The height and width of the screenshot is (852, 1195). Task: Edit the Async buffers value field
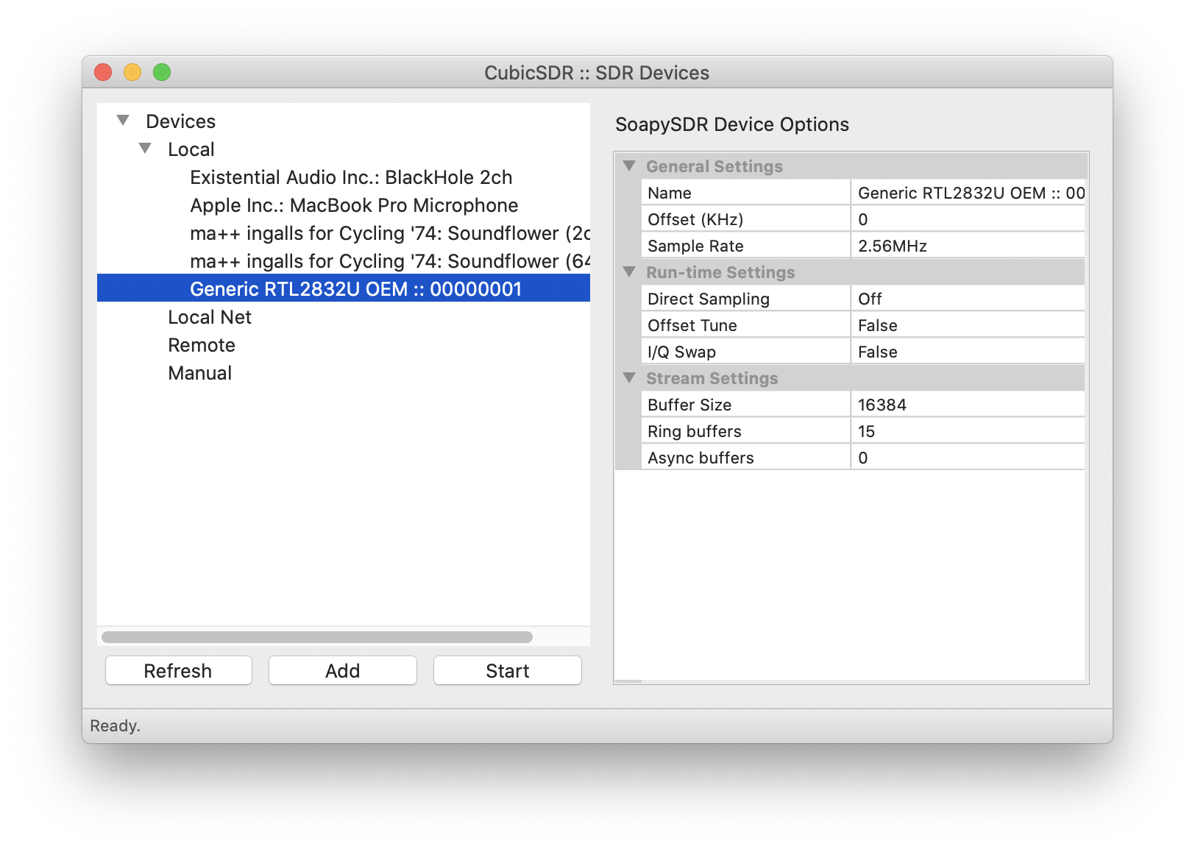tap(968, 458)
